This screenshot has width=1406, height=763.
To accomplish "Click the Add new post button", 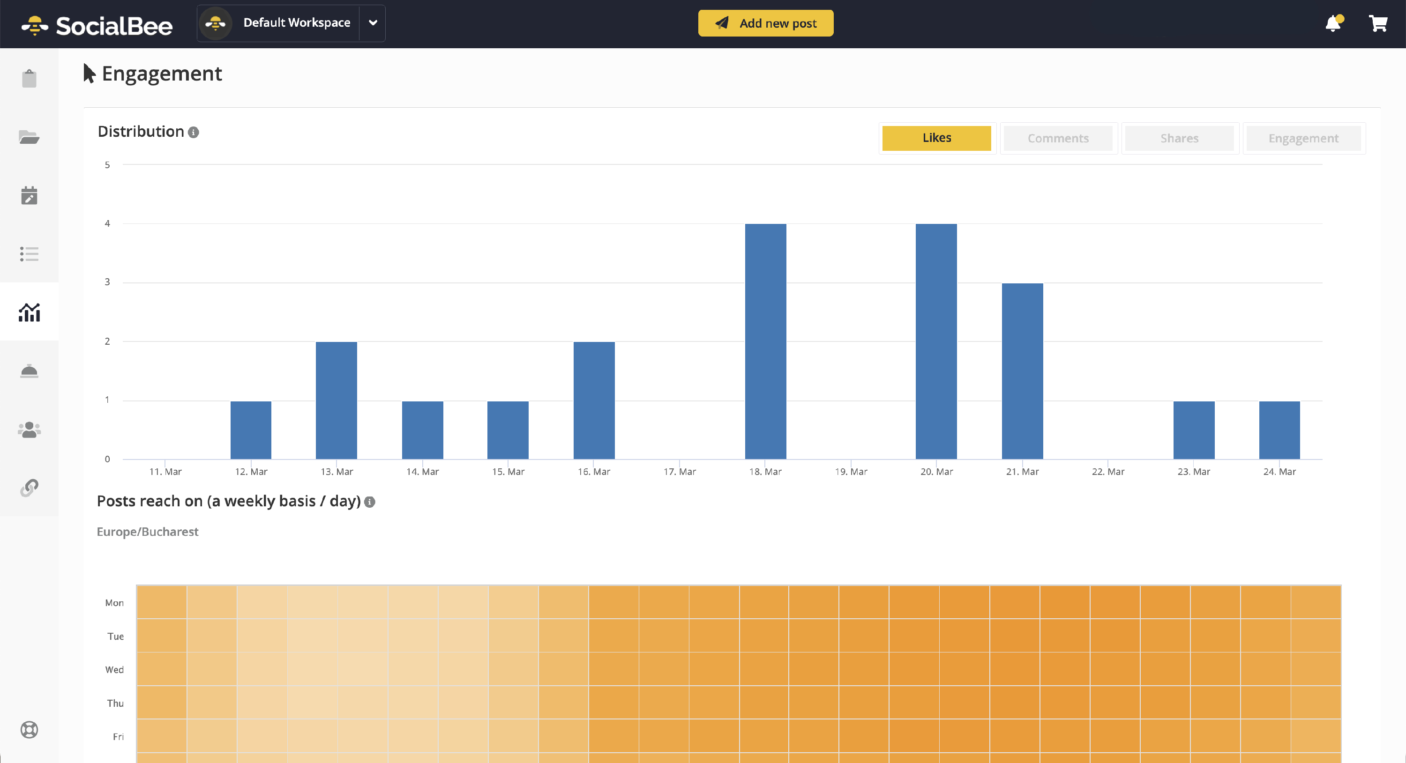I will click(766, 23).
